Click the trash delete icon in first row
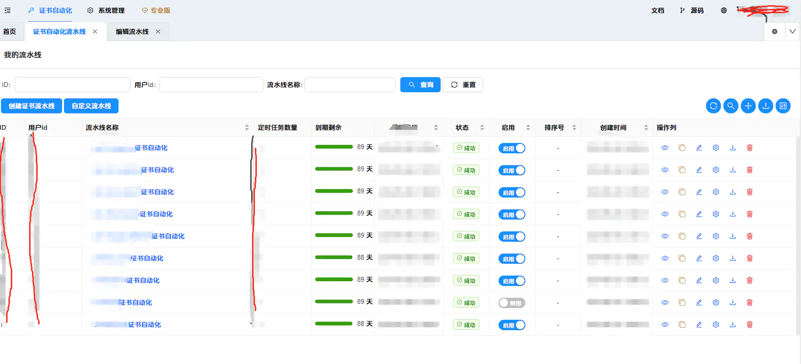Screen dimensions: 801x364 749,148
